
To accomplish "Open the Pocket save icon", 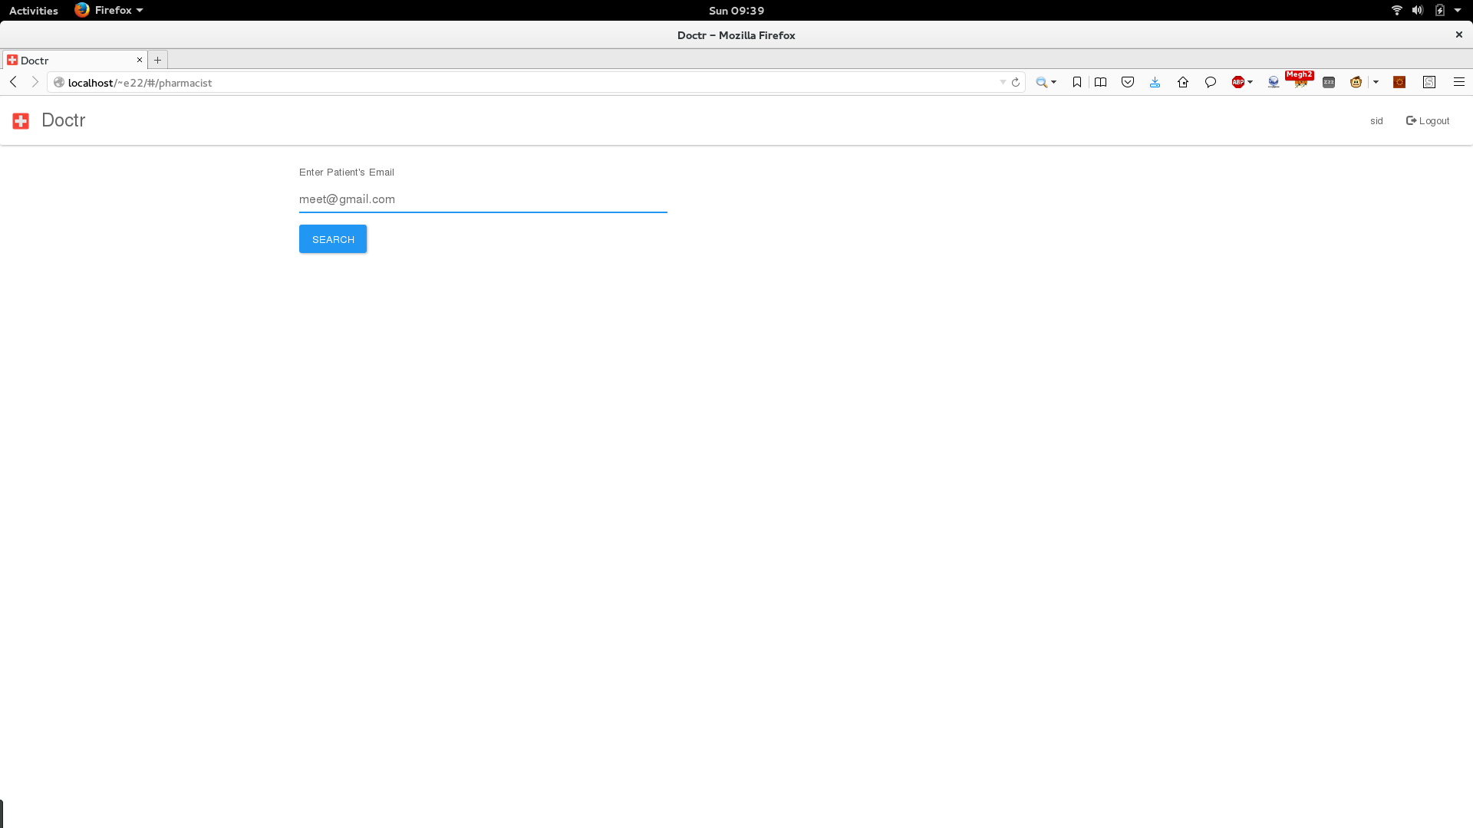I will (1128, 82).
